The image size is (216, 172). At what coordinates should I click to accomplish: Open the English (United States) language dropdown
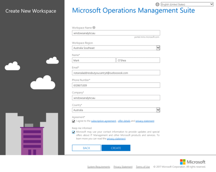point(187,5)
